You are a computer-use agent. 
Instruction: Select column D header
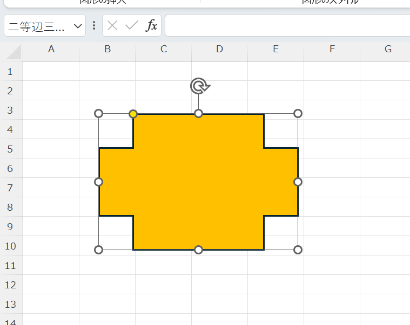click(219, 50)
